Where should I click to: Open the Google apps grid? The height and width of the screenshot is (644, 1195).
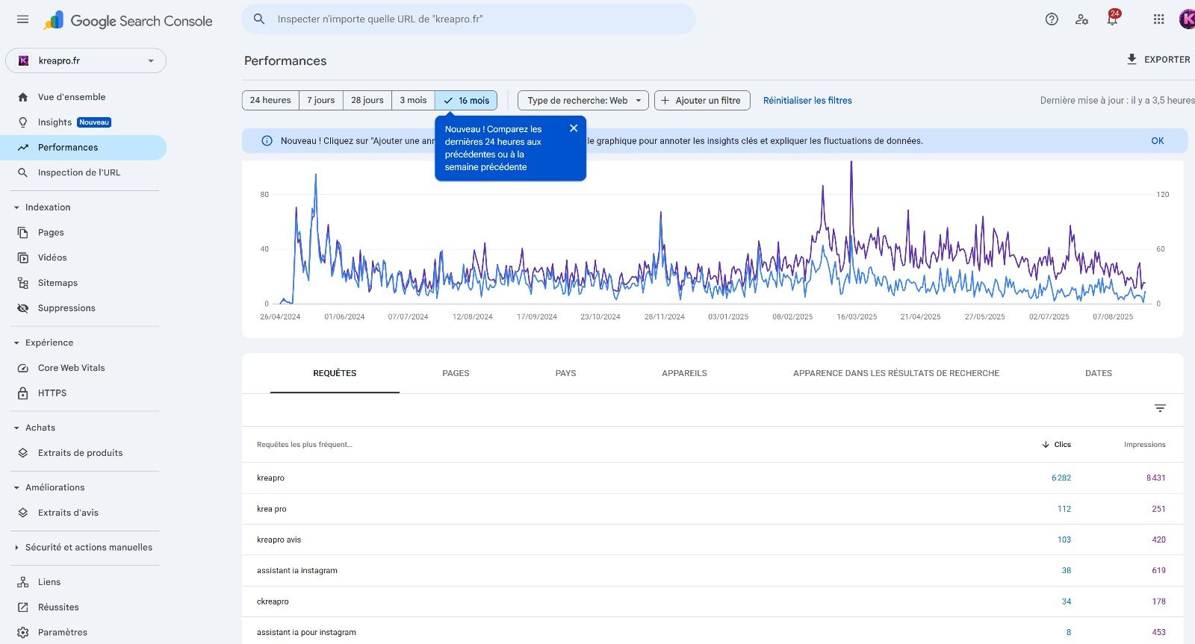pyautogui.click(x=1158, y=19)
